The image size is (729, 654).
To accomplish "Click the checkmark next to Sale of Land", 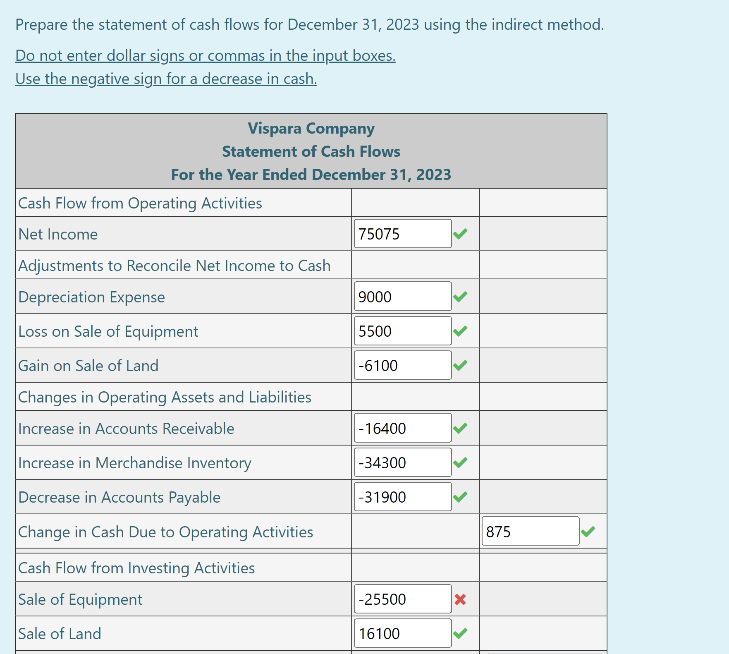I will point(461,633).
